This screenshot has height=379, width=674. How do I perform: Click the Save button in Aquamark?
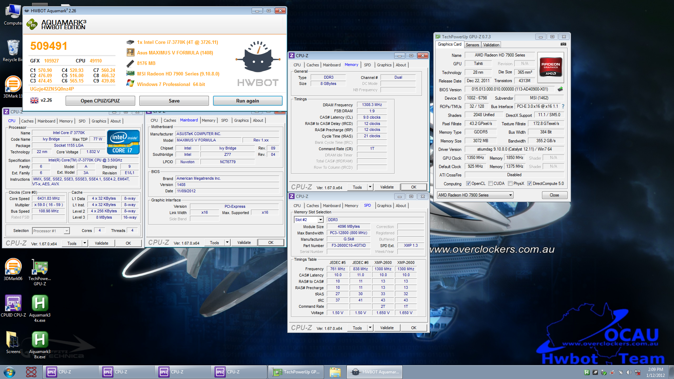point(174,101)
